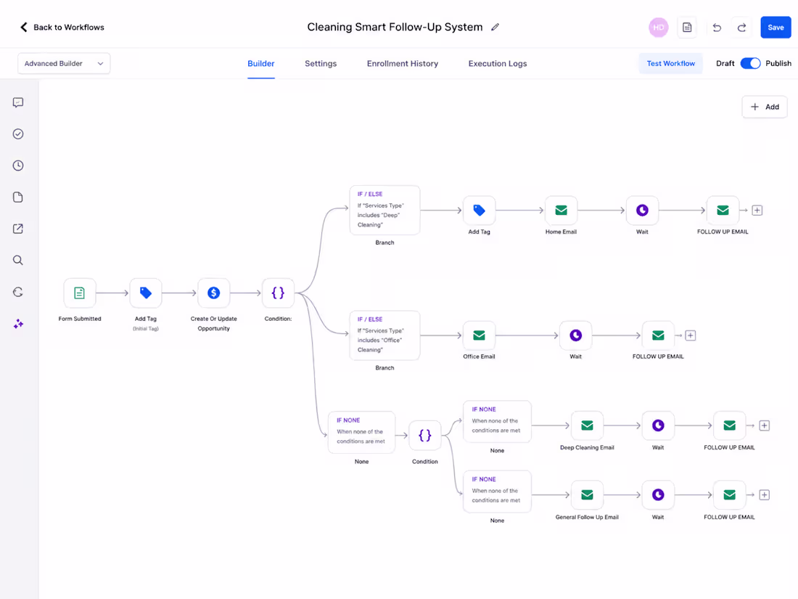
Task: Undo the last change
Action: [717, 28]
